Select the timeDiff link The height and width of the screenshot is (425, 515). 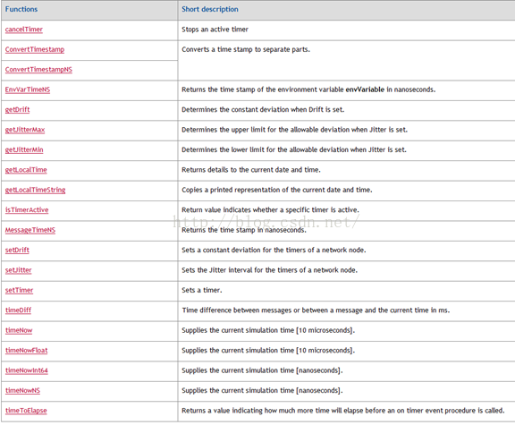(19, 310)
